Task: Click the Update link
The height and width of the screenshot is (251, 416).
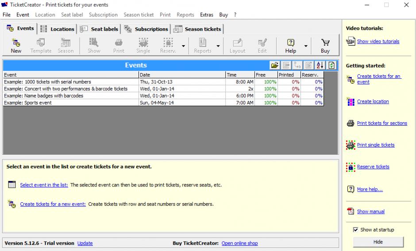Action: pyautogui.click(x=85, y=243)
